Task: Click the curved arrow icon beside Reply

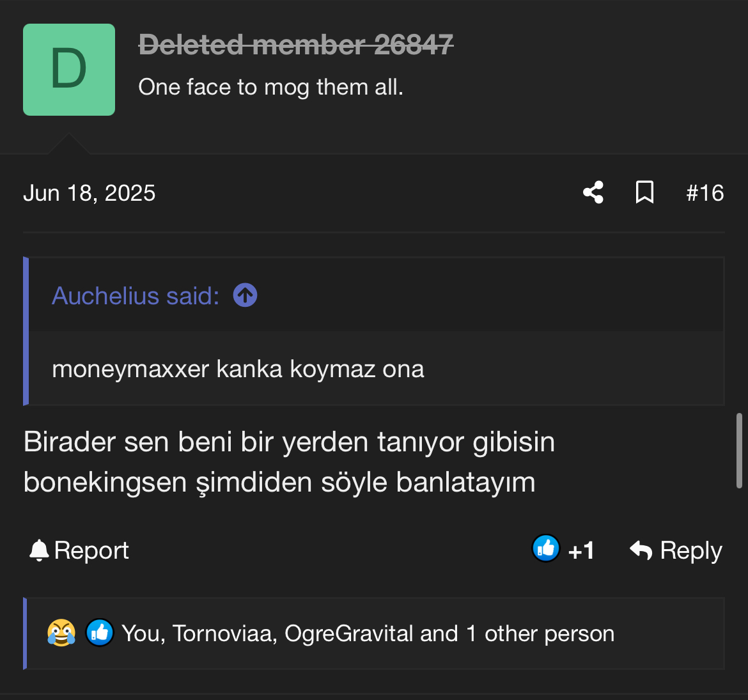Action: (x=641, y=550)
